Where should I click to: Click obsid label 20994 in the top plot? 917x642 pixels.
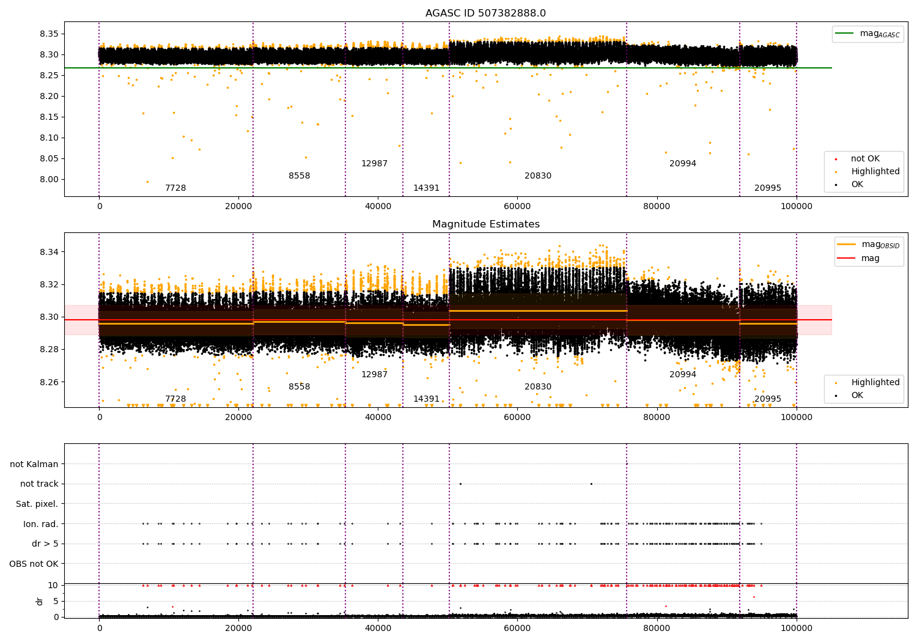683,164
